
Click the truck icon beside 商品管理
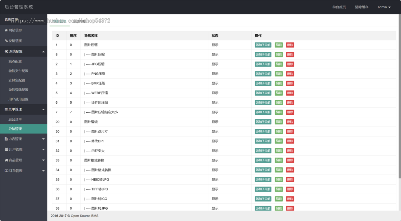(x=6, y=160)
